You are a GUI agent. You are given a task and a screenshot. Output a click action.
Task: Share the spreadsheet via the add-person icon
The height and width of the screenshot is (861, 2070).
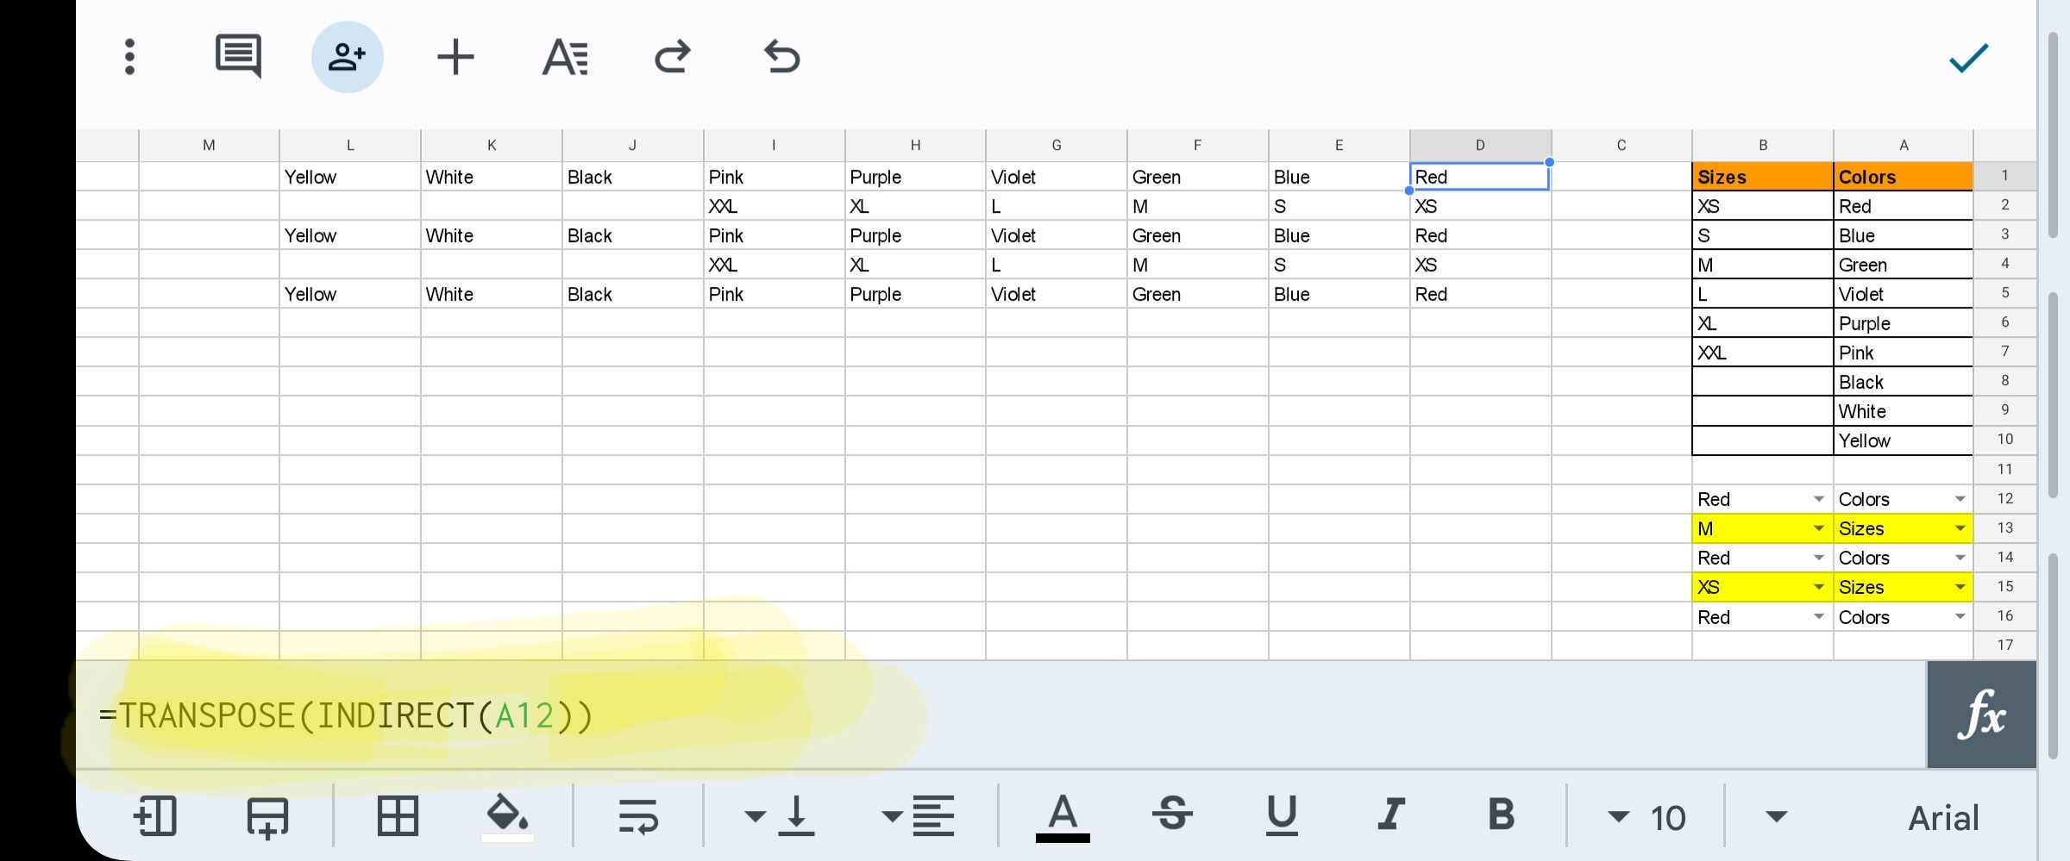click(347, 56)
